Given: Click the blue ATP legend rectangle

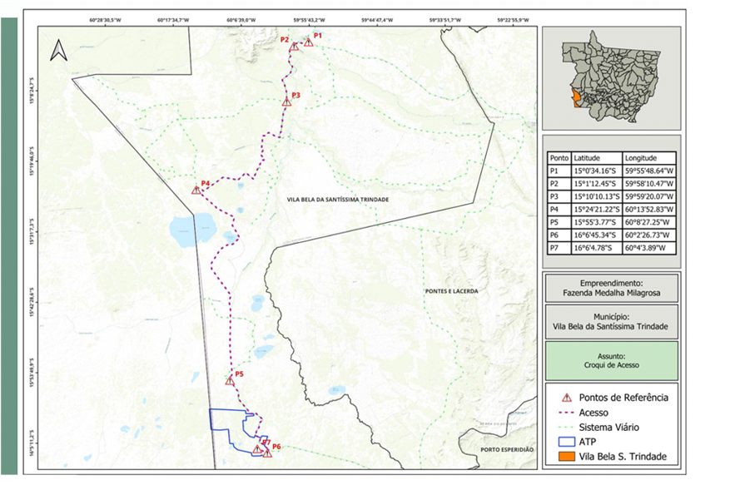Looking at the screenshot, I should tap(569, 442).
